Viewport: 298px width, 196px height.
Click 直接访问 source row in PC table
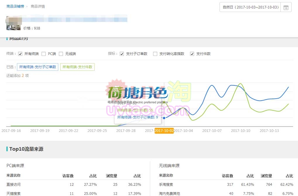13,185
